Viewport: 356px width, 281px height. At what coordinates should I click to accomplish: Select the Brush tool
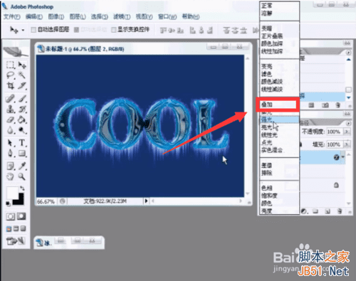22,98
